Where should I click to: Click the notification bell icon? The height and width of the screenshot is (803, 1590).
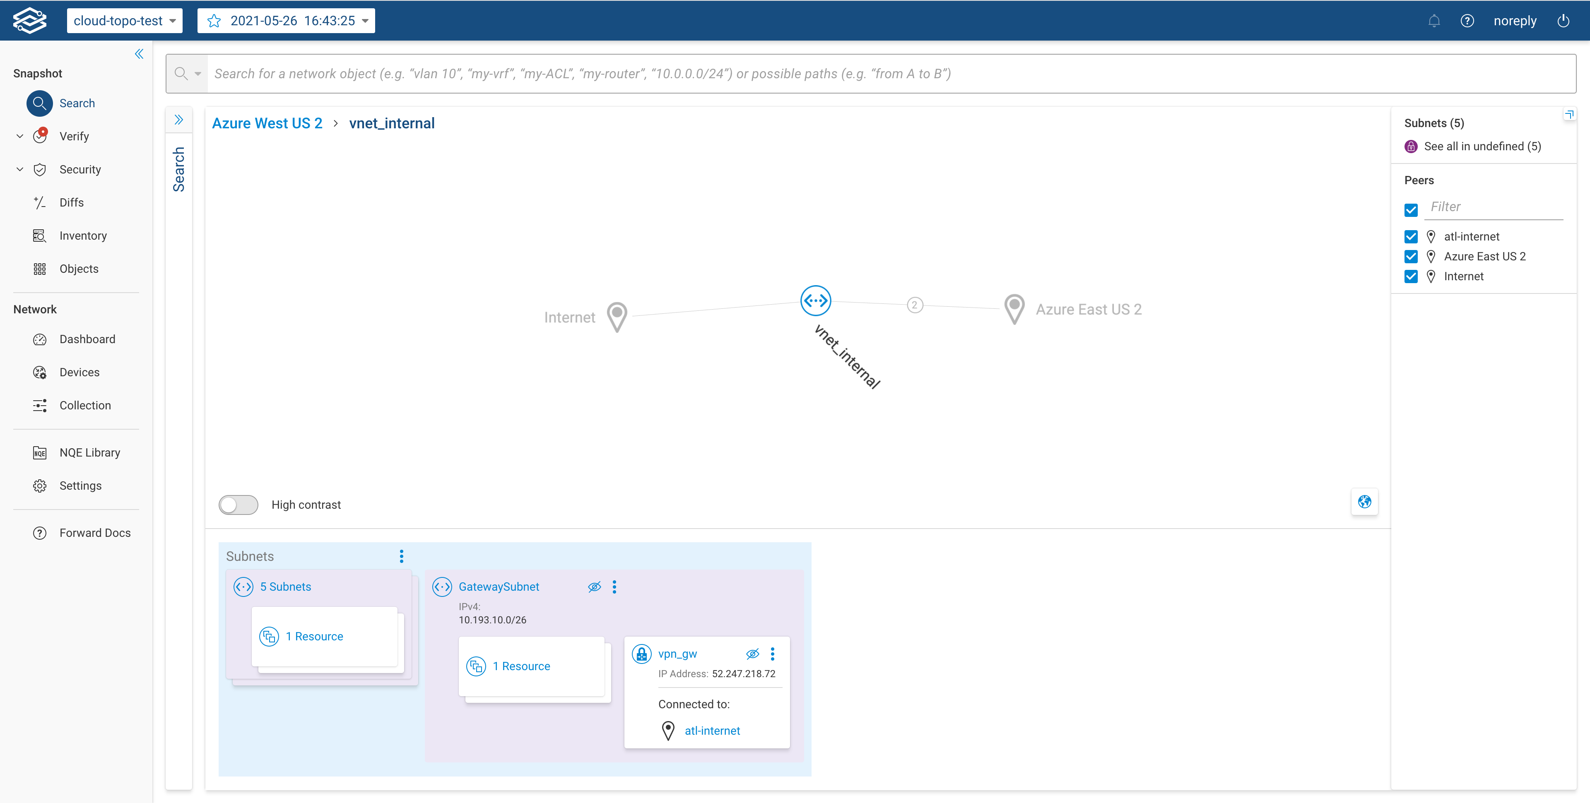tap(1434, 20)
